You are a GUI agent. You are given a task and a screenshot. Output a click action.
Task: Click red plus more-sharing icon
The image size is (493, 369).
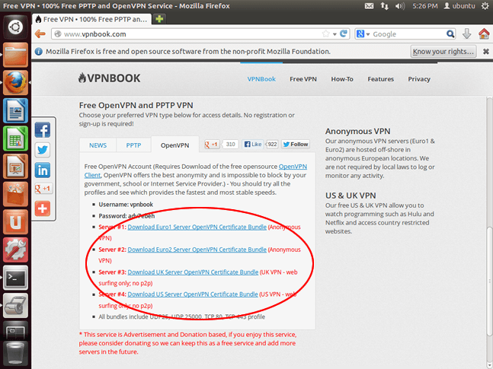coord(43,208)
